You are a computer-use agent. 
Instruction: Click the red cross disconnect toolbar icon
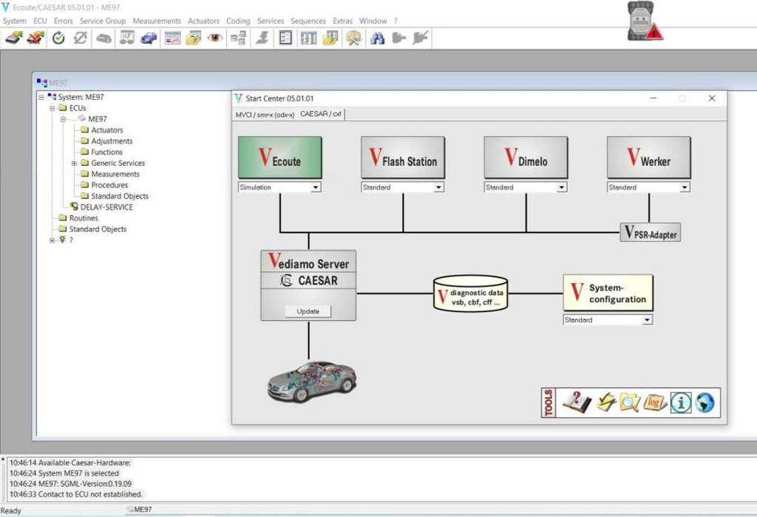(x=36, y=38)
